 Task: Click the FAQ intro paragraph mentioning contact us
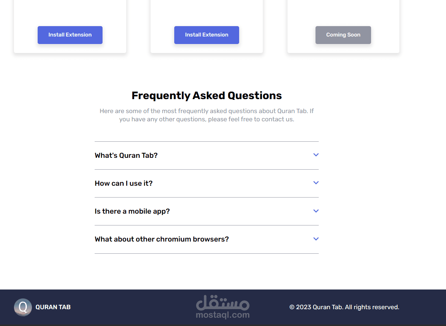click(x=207, y=115)
